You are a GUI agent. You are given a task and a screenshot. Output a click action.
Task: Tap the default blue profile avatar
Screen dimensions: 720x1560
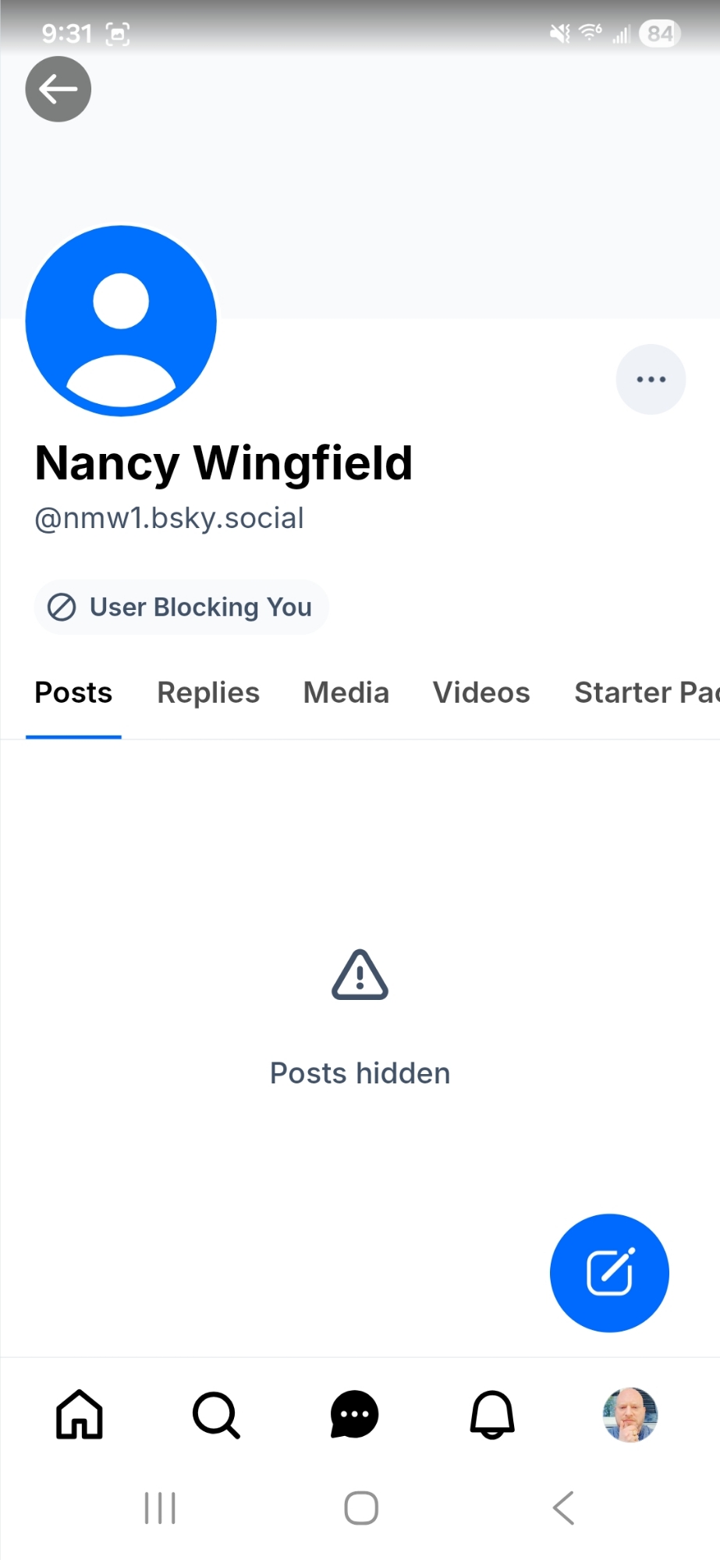[x=121, y=321]
